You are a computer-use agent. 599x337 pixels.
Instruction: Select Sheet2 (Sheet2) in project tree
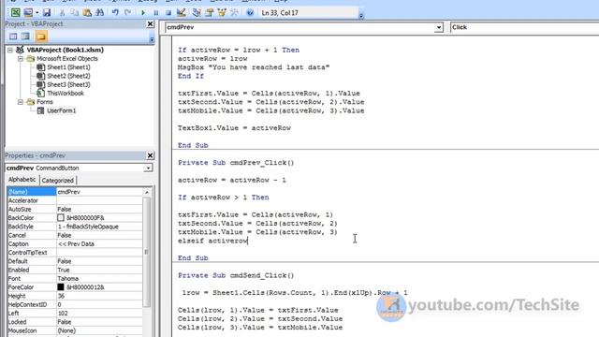pyautogui.click(x=68, y=76)
